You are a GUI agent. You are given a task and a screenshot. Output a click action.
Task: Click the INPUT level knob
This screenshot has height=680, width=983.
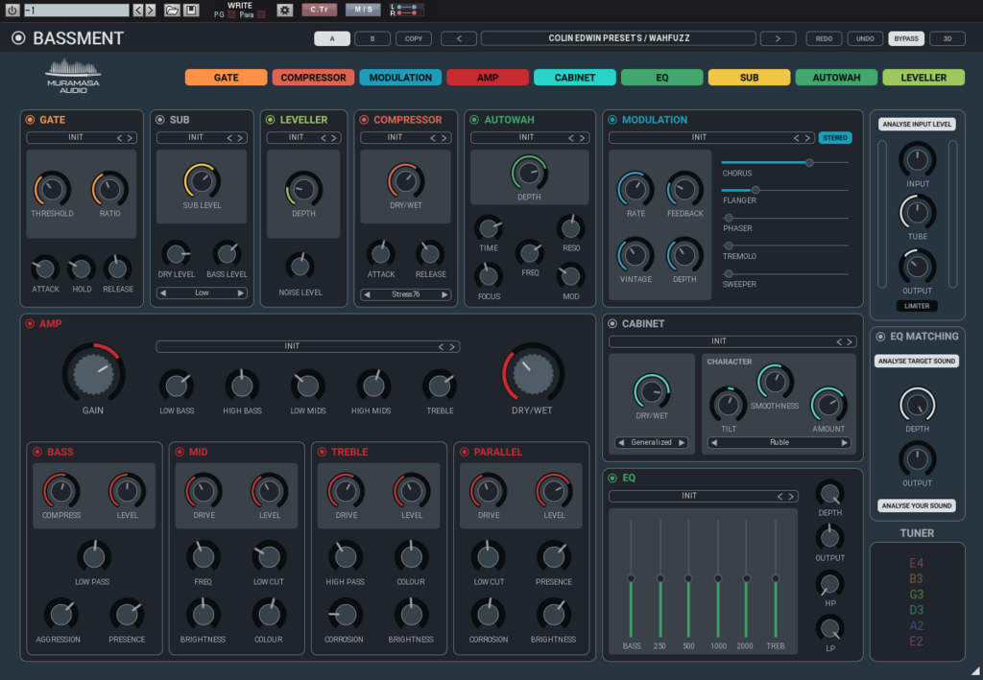point(917,159)
